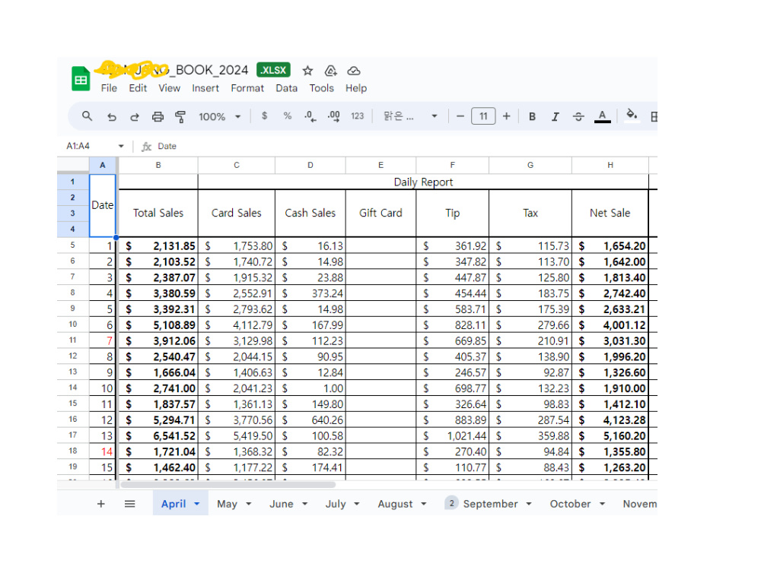This screenshot has width=761, height=570.
Task: Toggle strikethrough formatting
Action: 578,116
